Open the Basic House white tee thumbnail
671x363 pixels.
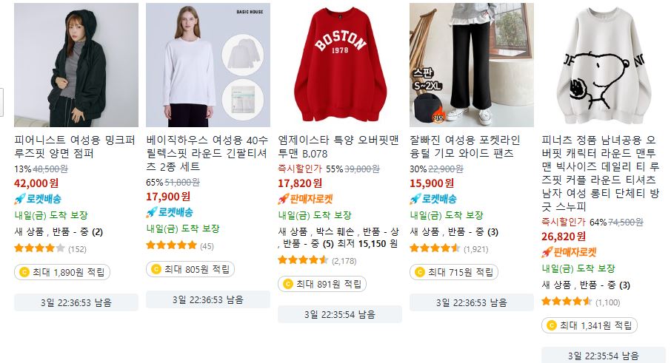208,65
